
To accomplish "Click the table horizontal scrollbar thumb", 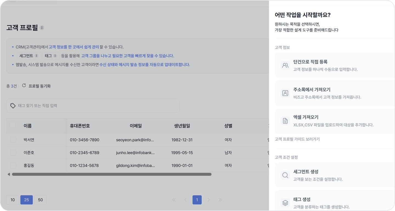I will (112, 174).
